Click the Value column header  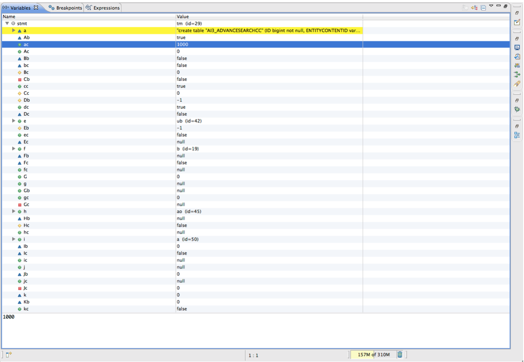tap(268, 17)
